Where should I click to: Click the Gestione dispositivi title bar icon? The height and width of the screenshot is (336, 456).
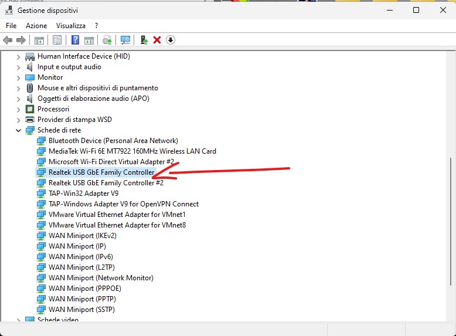tap(9, 11)
